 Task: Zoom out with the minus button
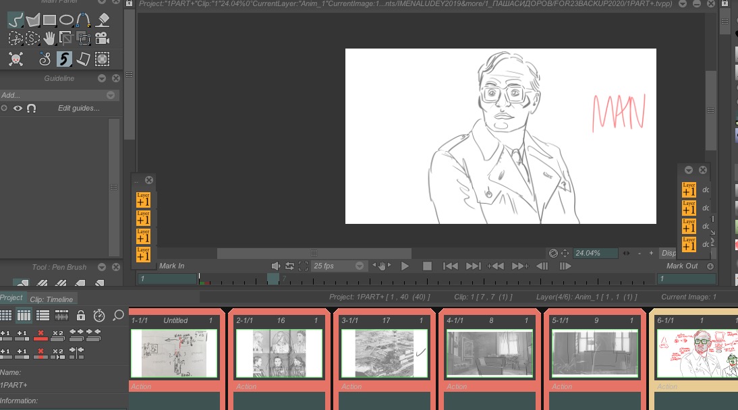(x=639, y=254)
